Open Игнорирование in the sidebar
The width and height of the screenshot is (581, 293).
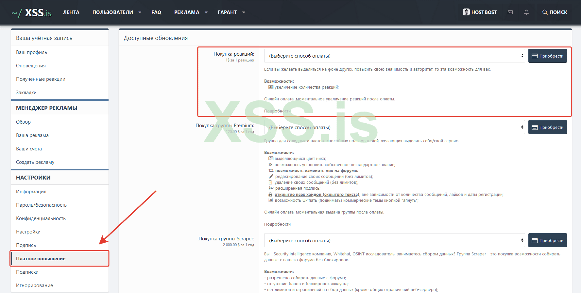(60, 285)
